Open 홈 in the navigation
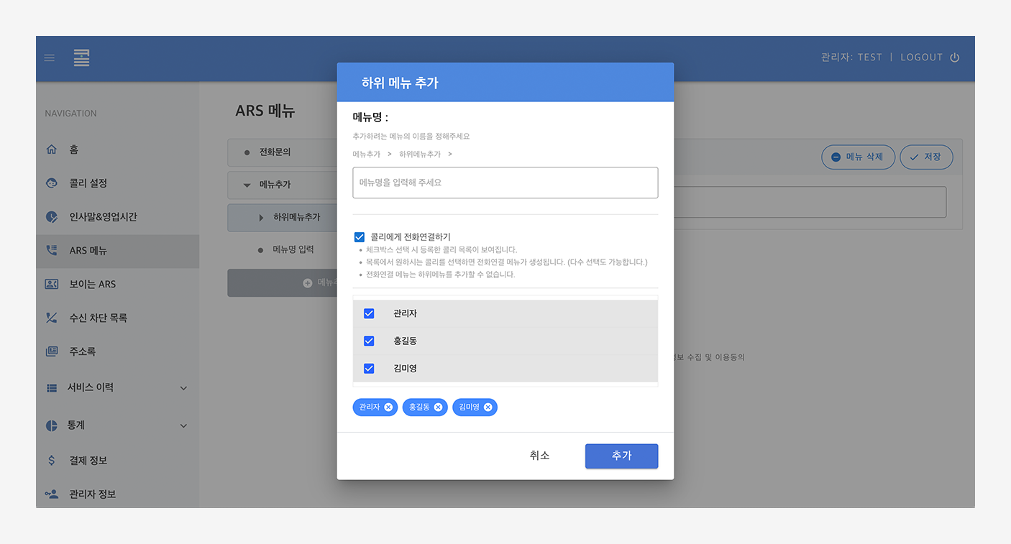 point(118,149)
